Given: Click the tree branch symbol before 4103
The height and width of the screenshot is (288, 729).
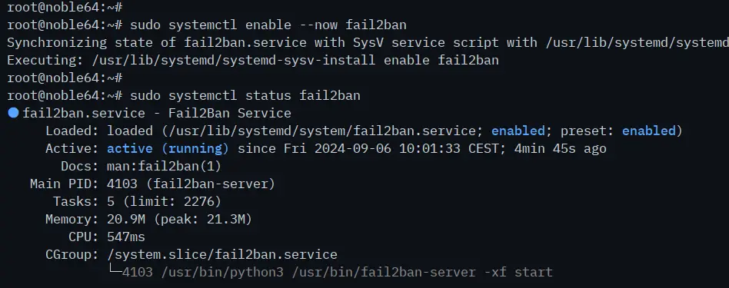Looking at the screenshot, I should (115, 268).
